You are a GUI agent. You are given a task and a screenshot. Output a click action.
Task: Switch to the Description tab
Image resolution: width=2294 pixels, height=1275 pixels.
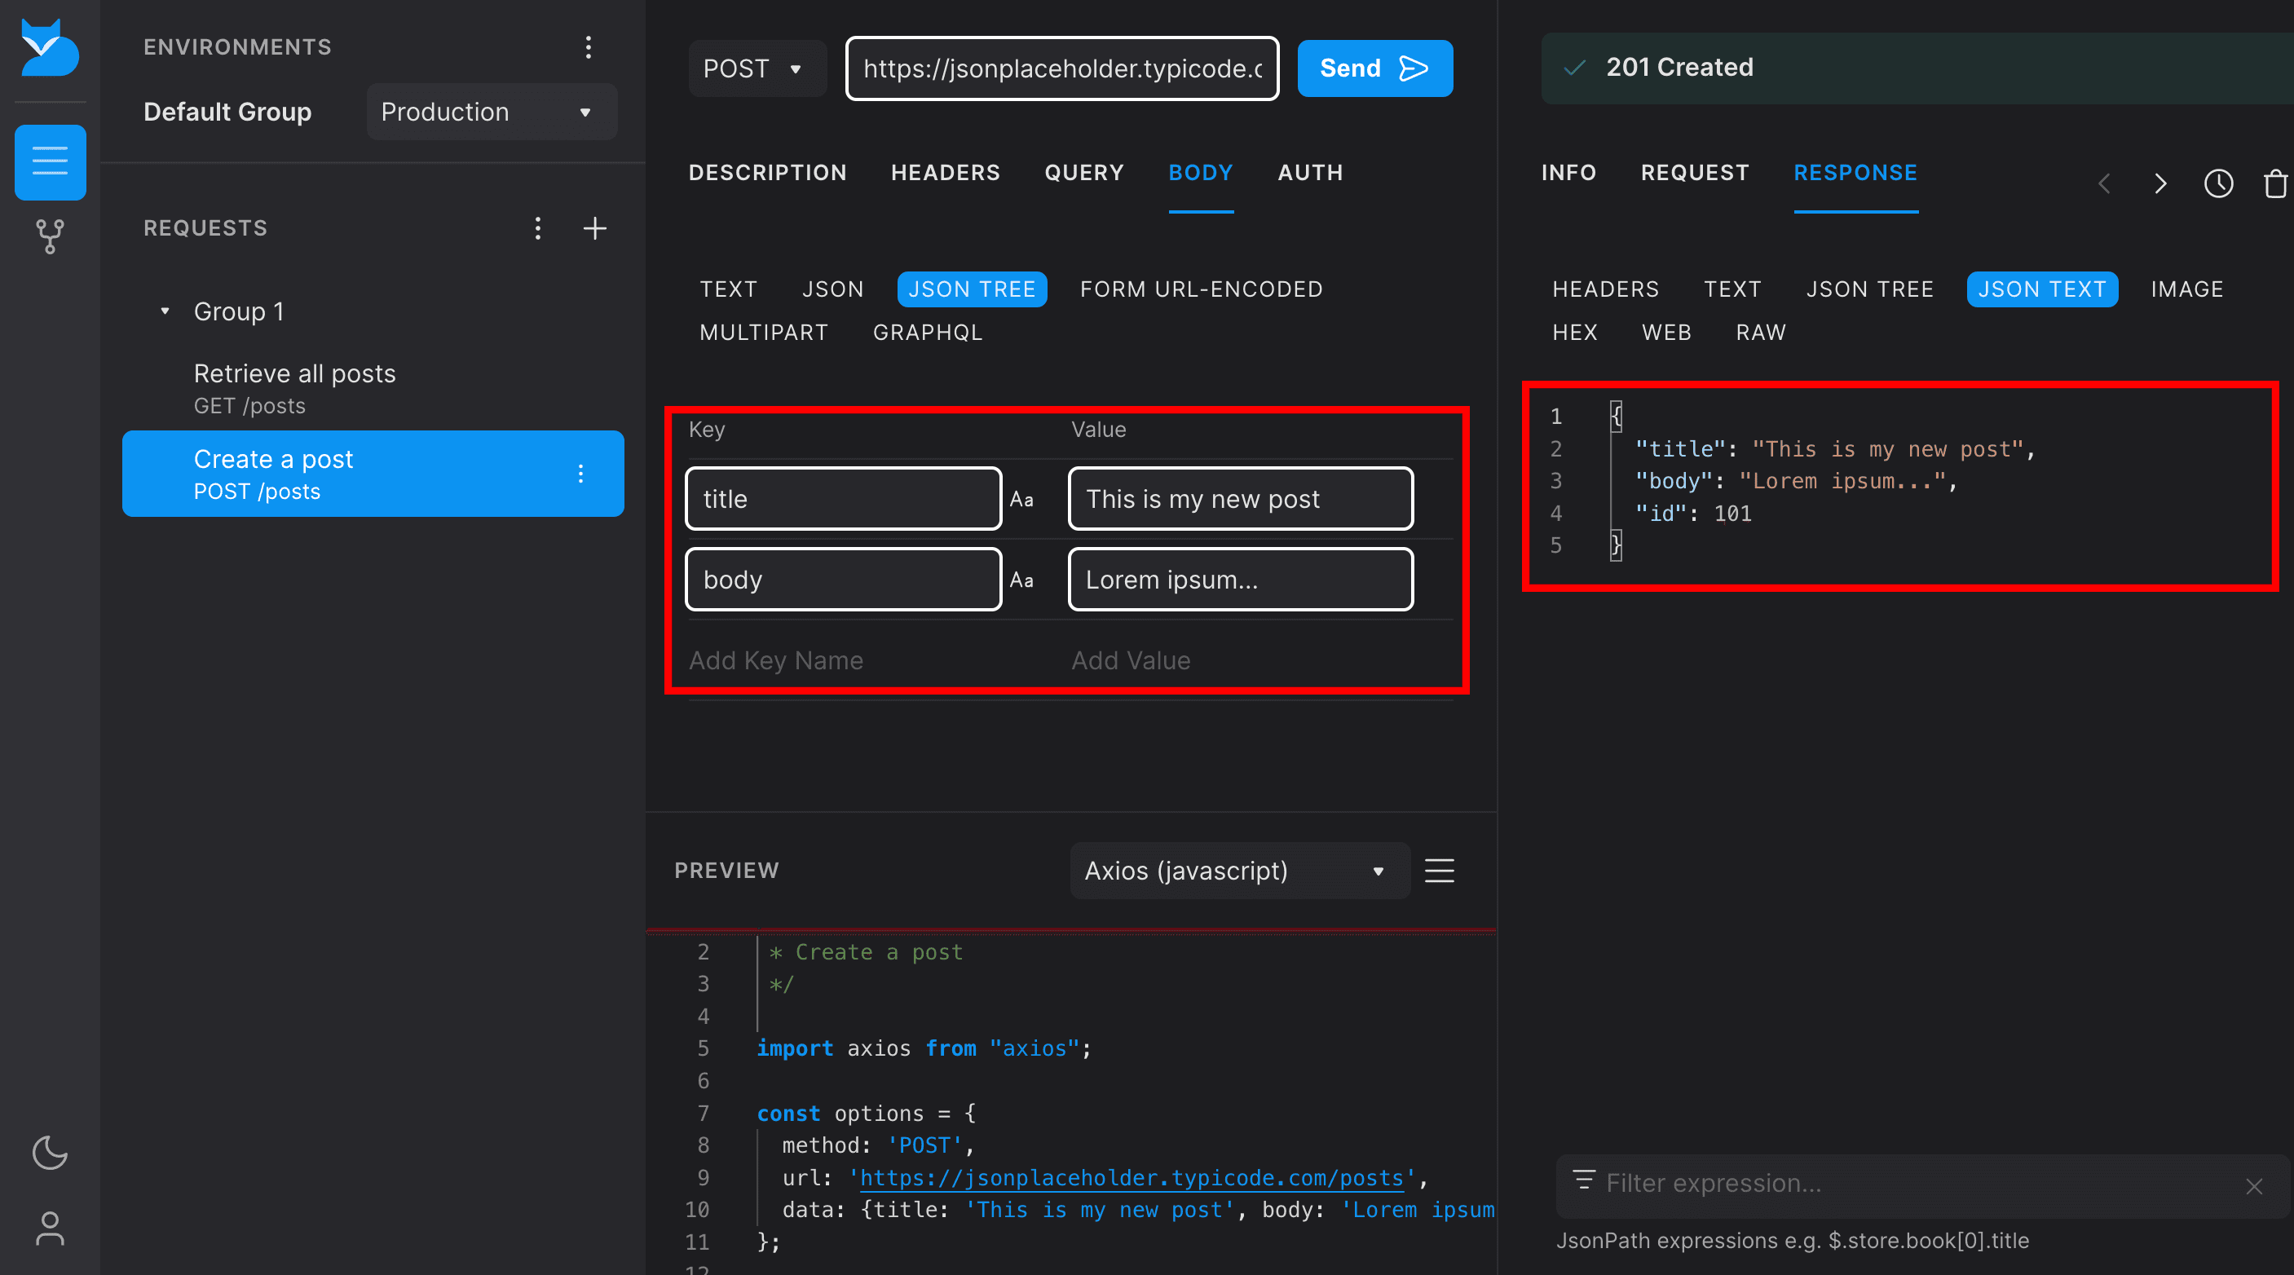768,173
